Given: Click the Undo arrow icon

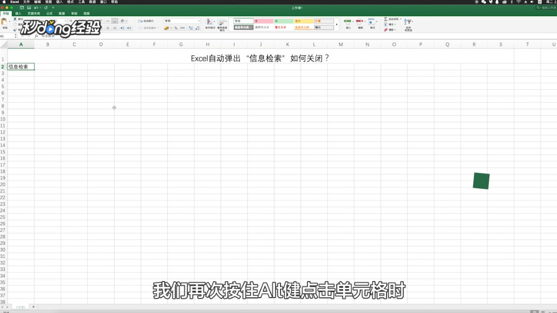Looking at the screenshot, I should [35, 8].
